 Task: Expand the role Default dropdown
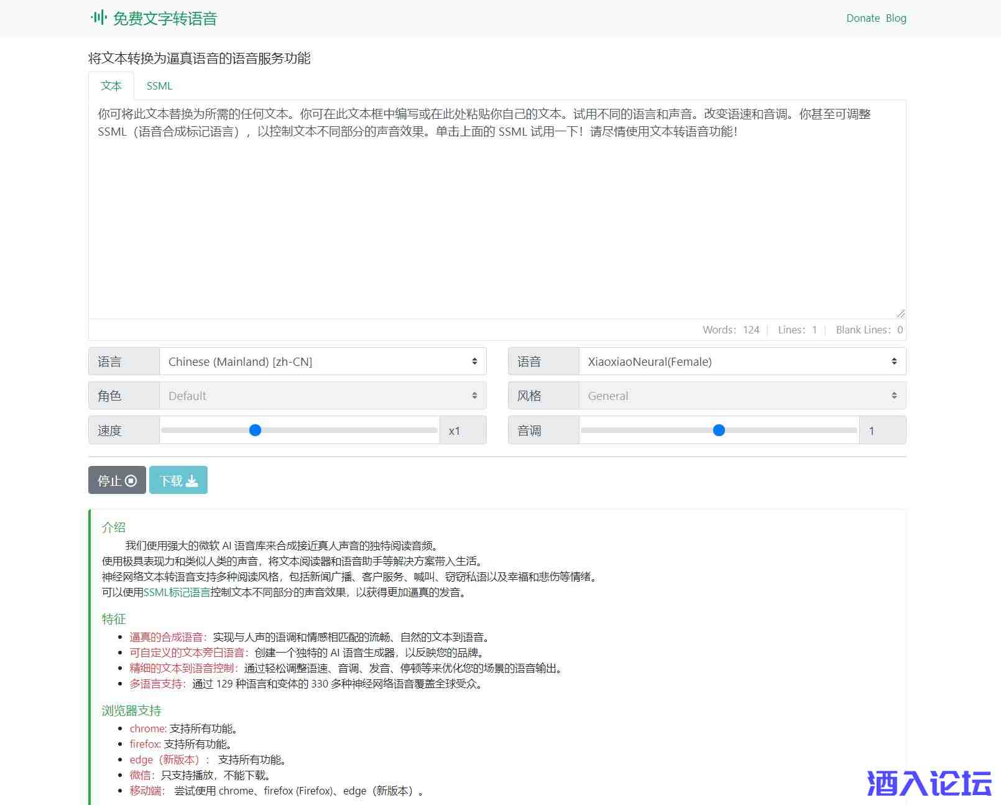[x=322, y=396]
